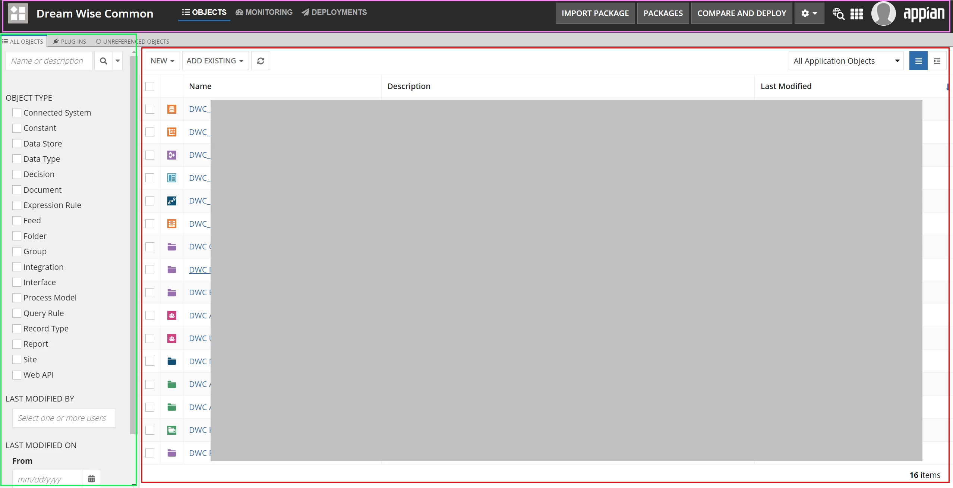Go to the MONITORING view
Viewport: 953px width, 488px height.
tap(264, 12)
